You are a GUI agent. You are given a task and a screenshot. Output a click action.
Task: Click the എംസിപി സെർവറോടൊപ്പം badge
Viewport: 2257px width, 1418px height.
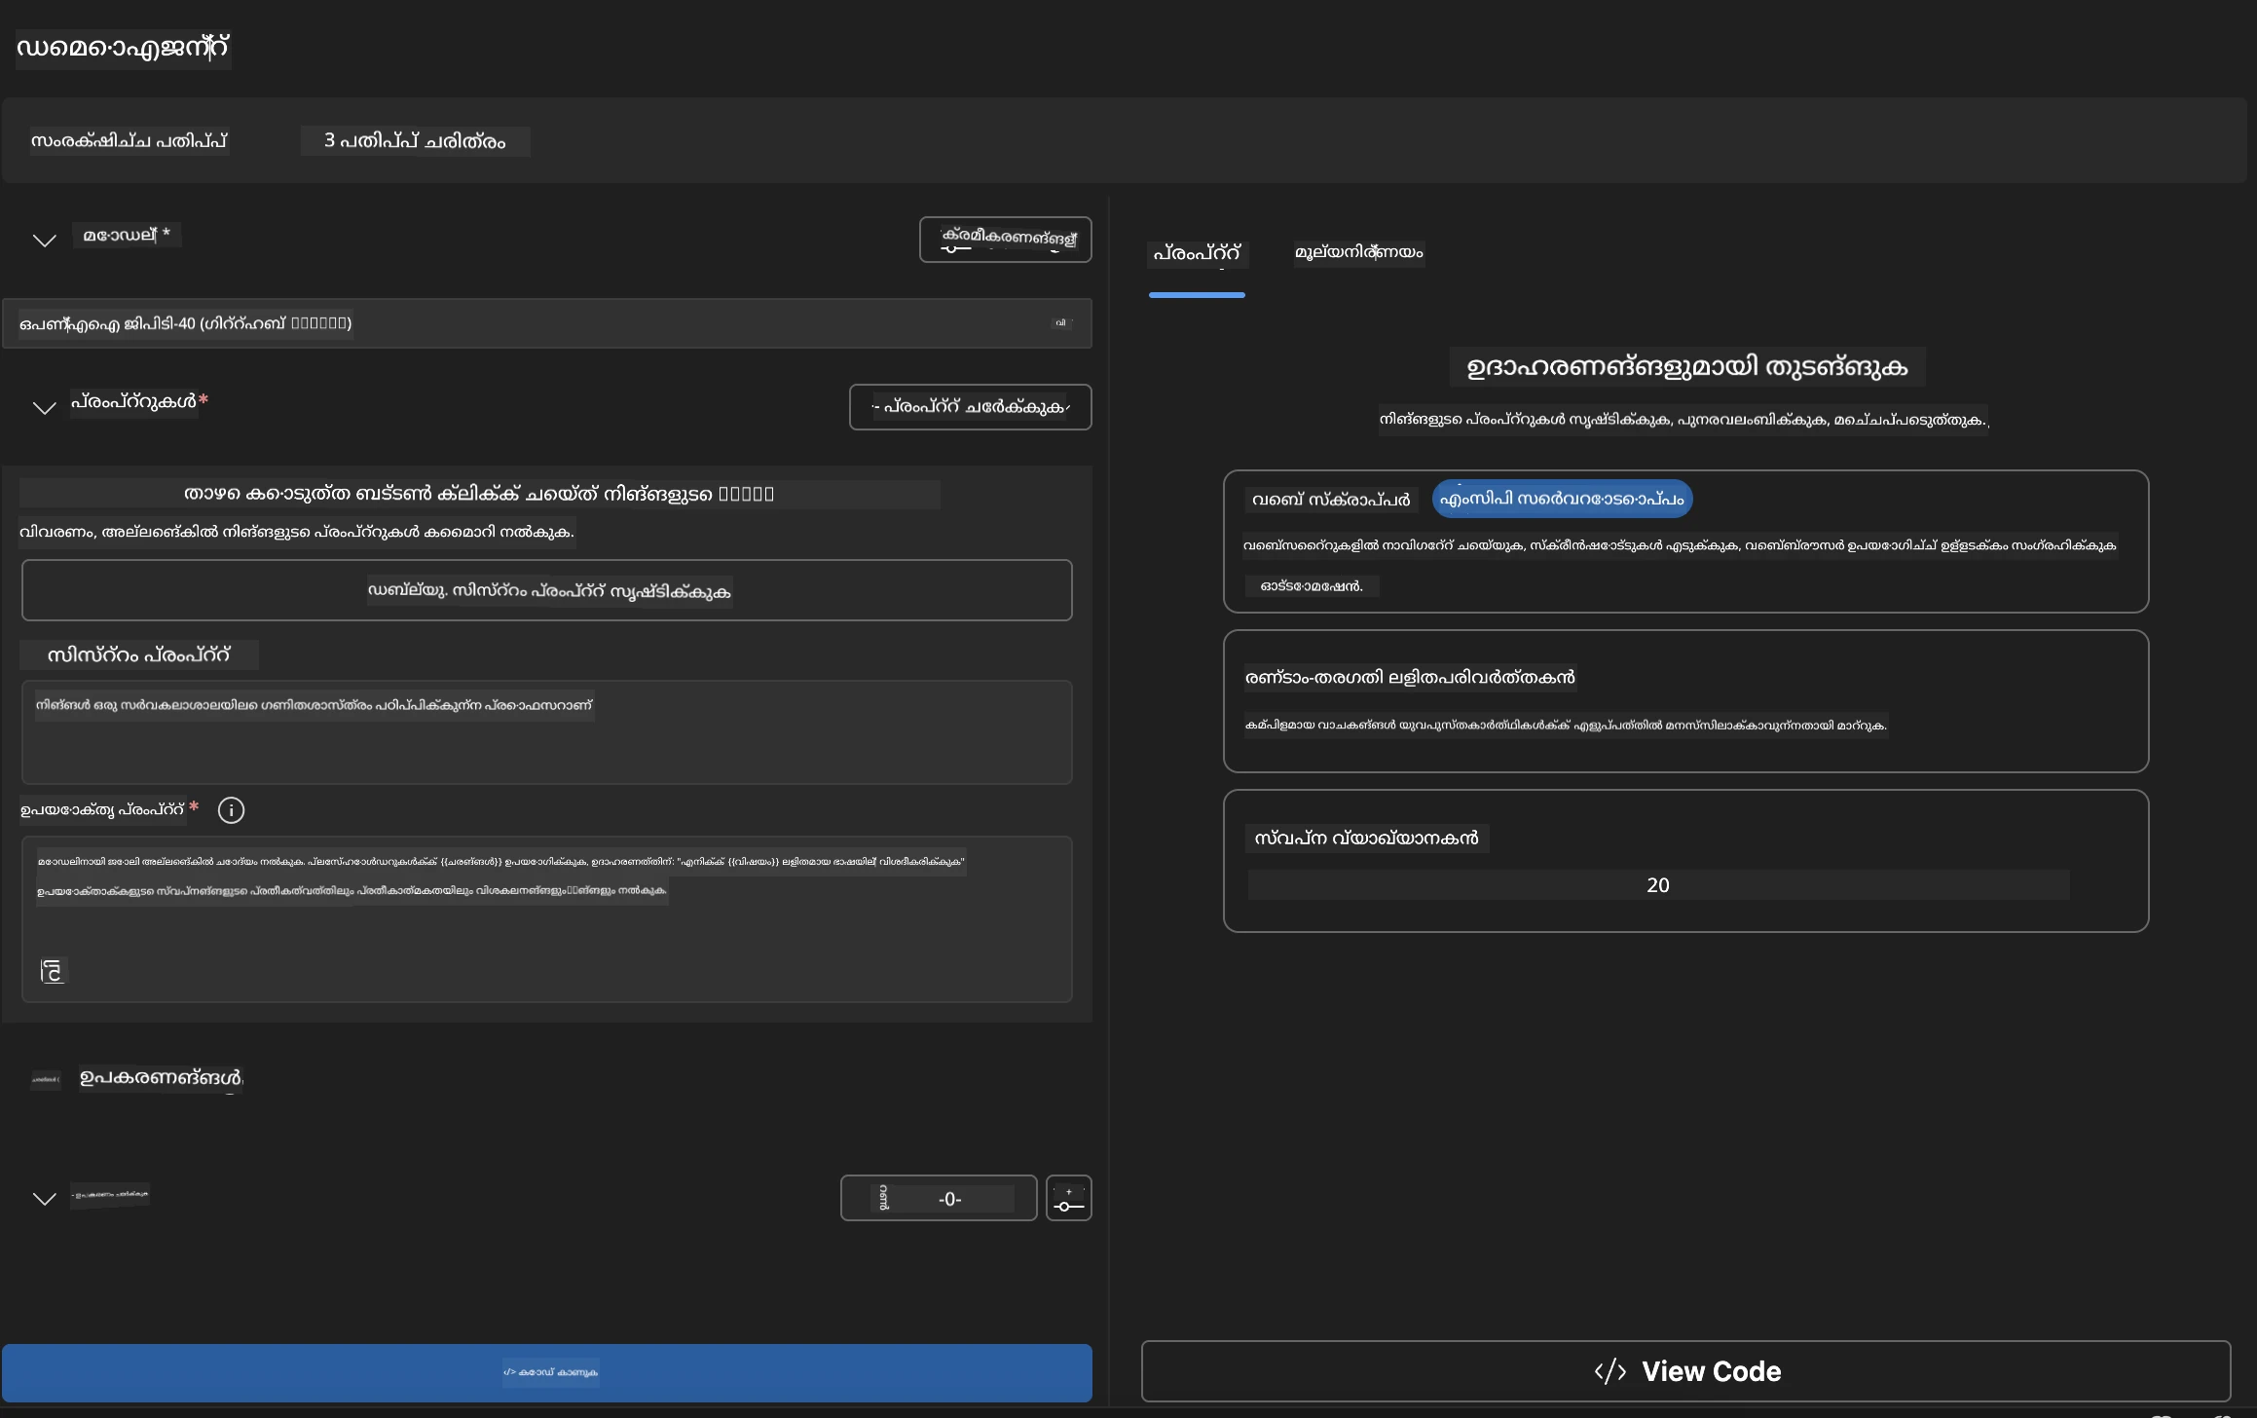coord(1562,499)
